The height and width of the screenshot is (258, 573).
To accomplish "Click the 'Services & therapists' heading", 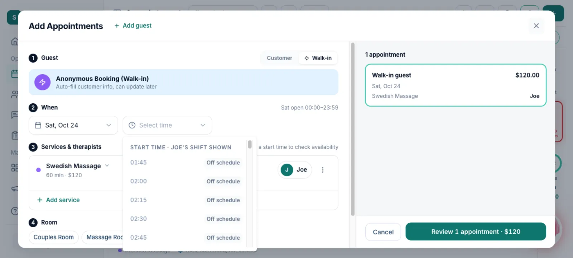I will pos(71,147).
